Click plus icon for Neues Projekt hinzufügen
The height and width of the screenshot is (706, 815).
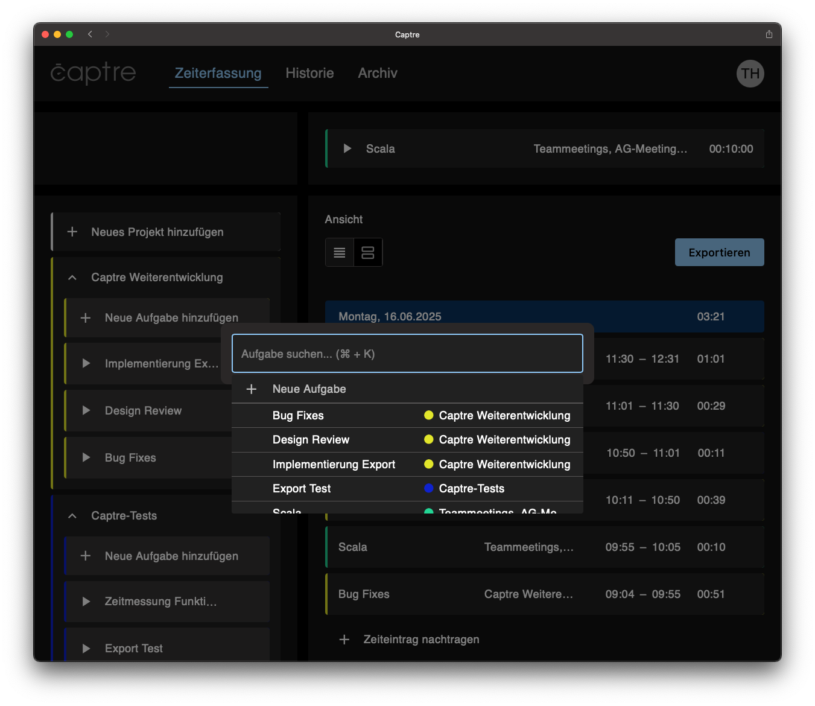pyautogui.click(x=72, y=232)
